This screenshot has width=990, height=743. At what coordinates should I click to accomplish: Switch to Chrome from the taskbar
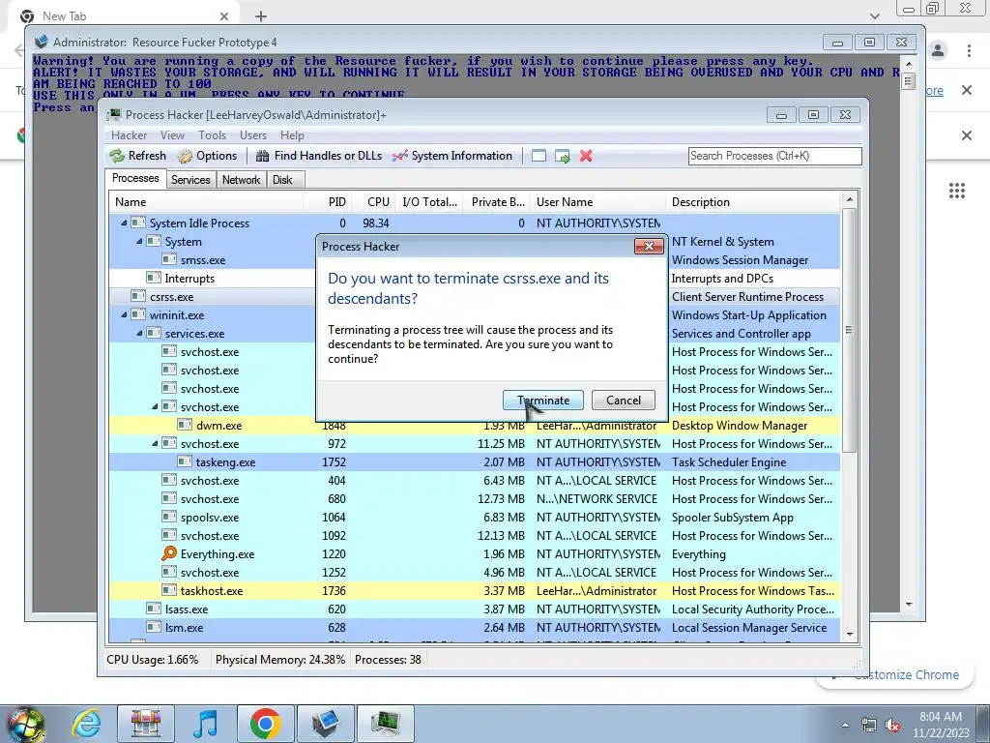tap(265, 724)
